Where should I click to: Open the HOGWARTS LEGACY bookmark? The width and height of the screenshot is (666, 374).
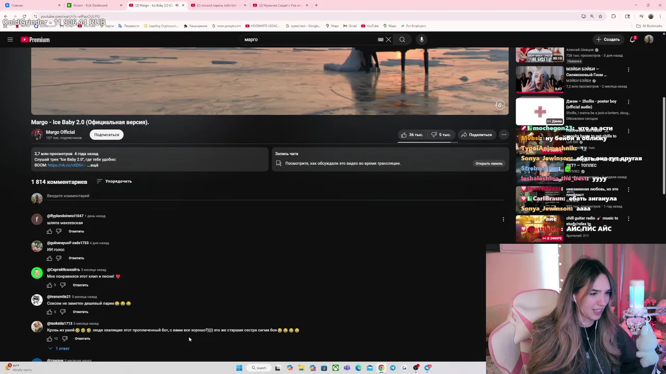tap(263, 26)
